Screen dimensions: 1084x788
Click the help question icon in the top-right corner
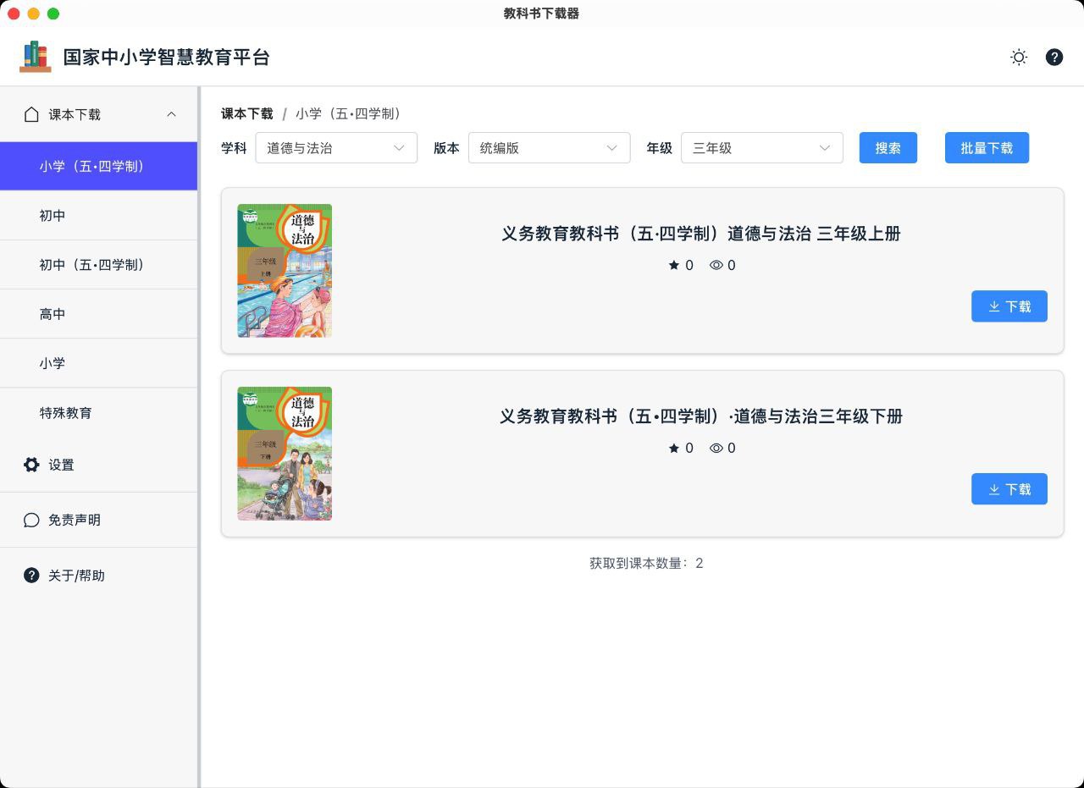click(x=1054, y=58)
